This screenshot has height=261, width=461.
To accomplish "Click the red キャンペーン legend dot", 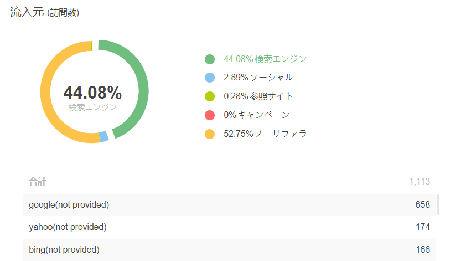I will pos(210,115).
